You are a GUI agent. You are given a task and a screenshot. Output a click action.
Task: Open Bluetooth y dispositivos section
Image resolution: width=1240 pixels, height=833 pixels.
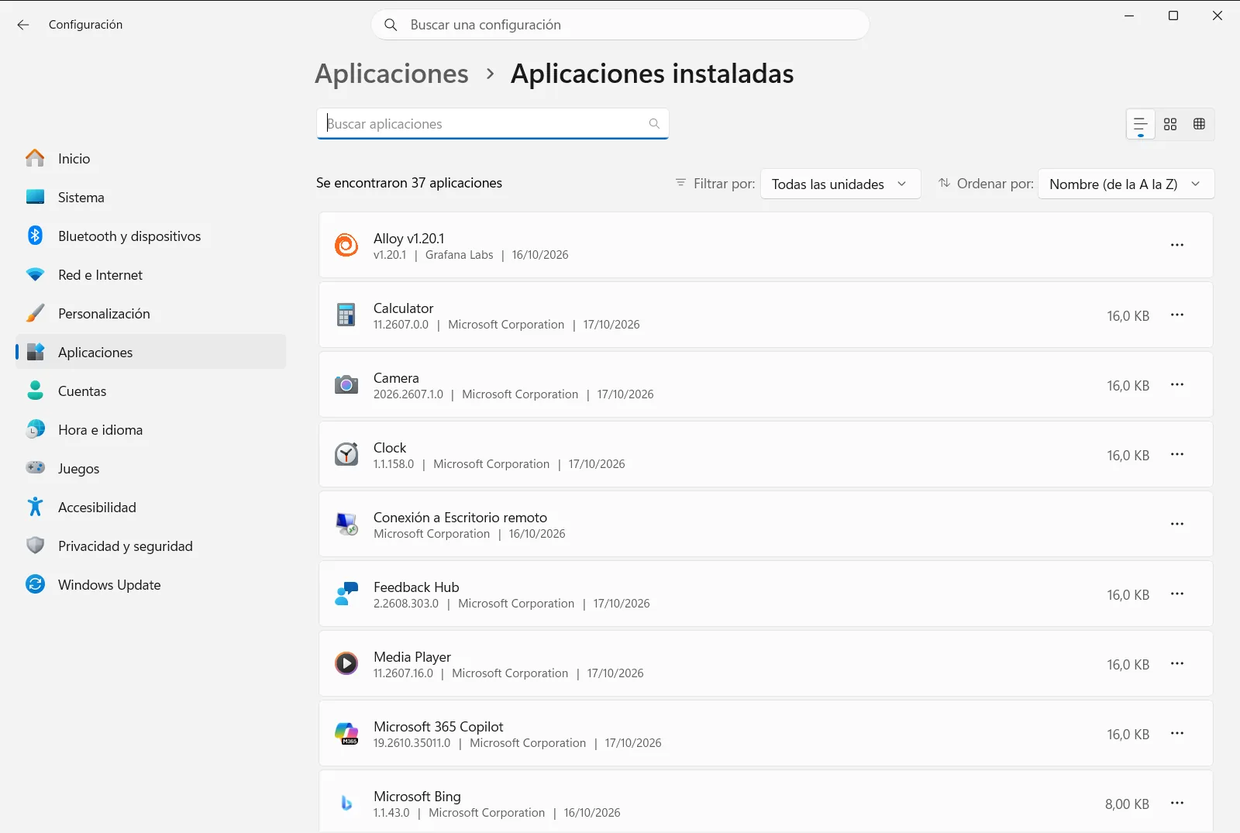(x=151, y=236)
